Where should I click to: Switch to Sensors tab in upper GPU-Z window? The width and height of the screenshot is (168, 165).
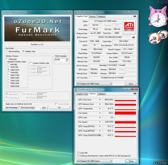coord(92,17)
